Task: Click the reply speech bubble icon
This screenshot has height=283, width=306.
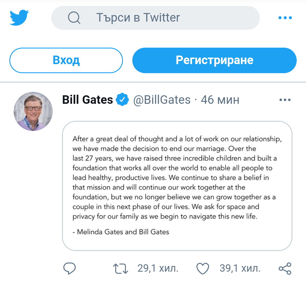Action: (x=69, y=268)
